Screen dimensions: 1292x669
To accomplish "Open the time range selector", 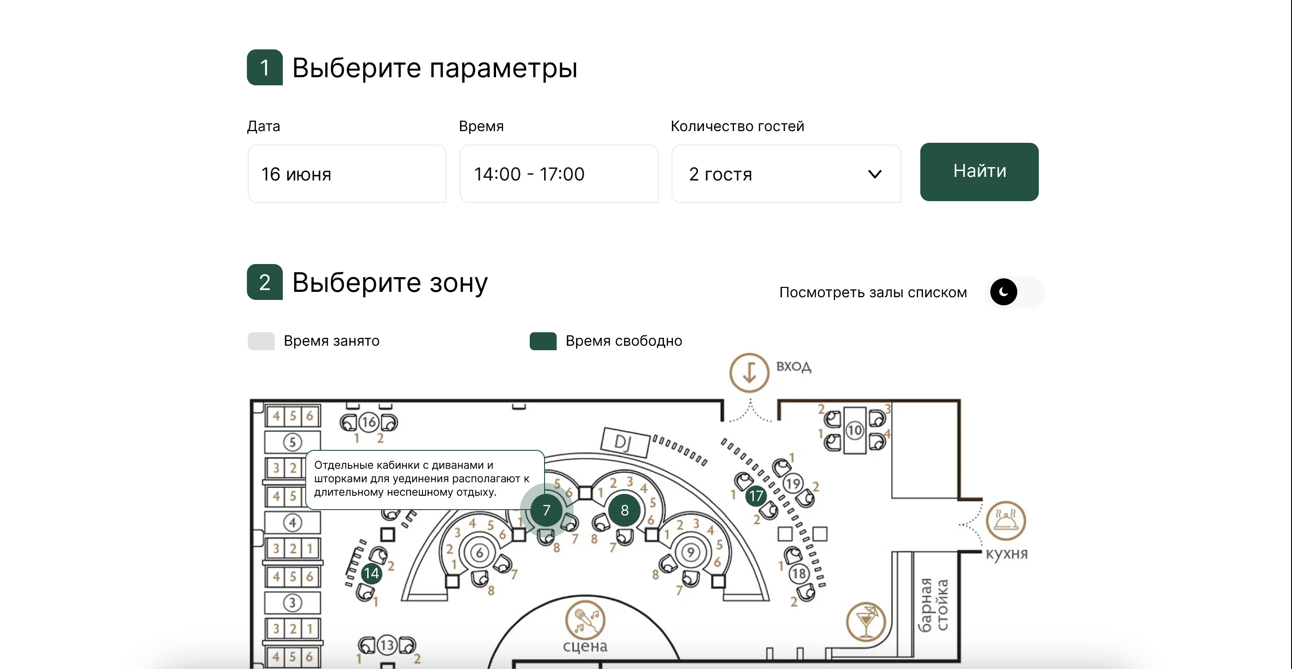I will click(x=559, y=174).
